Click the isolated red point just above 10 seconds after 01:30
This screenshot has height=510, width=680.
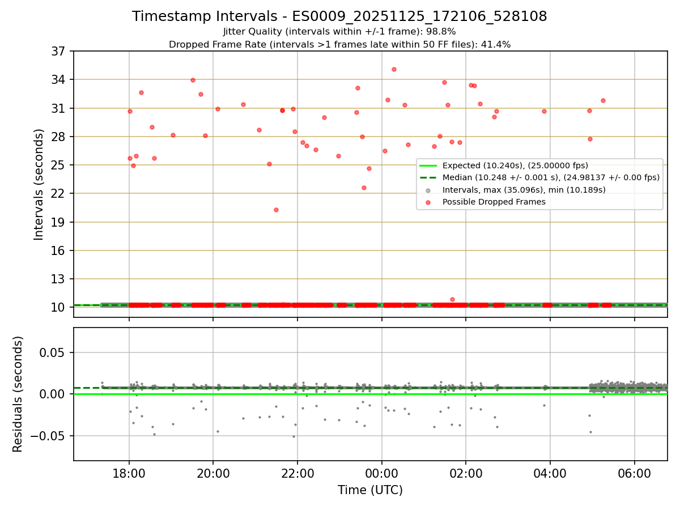tap(452, 299)
